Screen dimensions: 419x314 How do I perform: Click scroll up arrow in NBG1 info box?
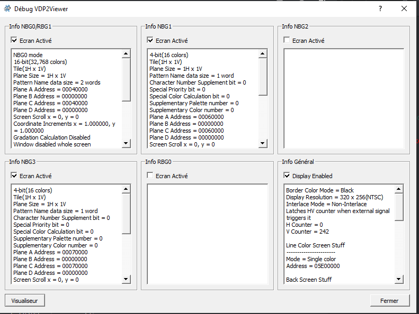tap(263, 54)
